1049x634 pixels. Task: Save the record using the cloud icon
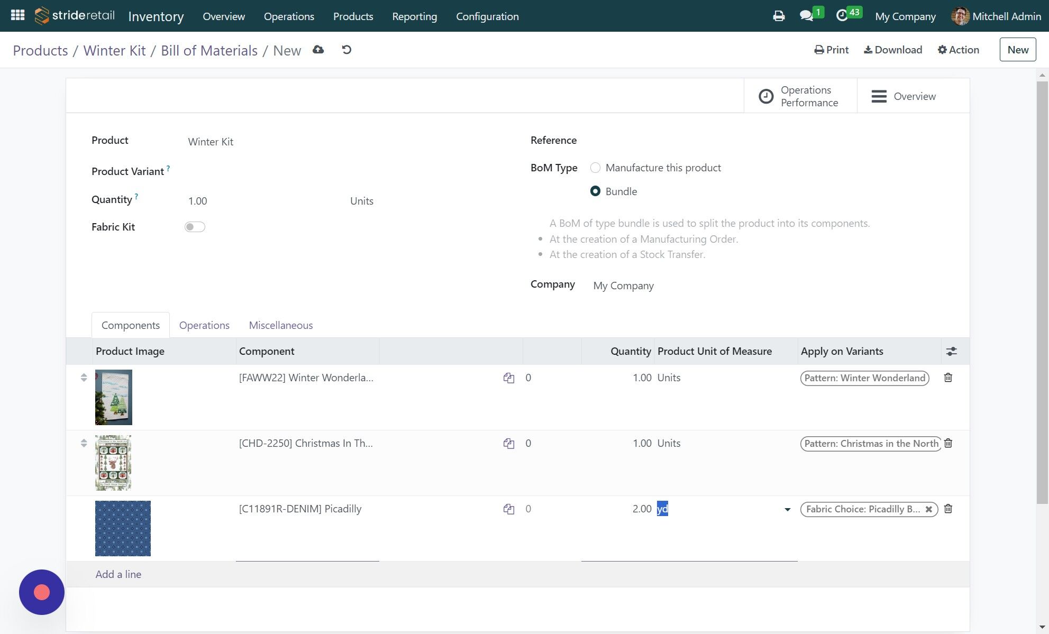click(317, 49)
